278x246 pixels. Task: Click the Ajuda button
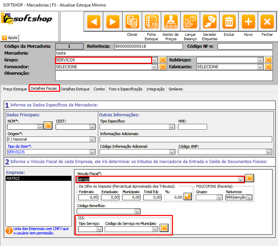click(10, 38)
